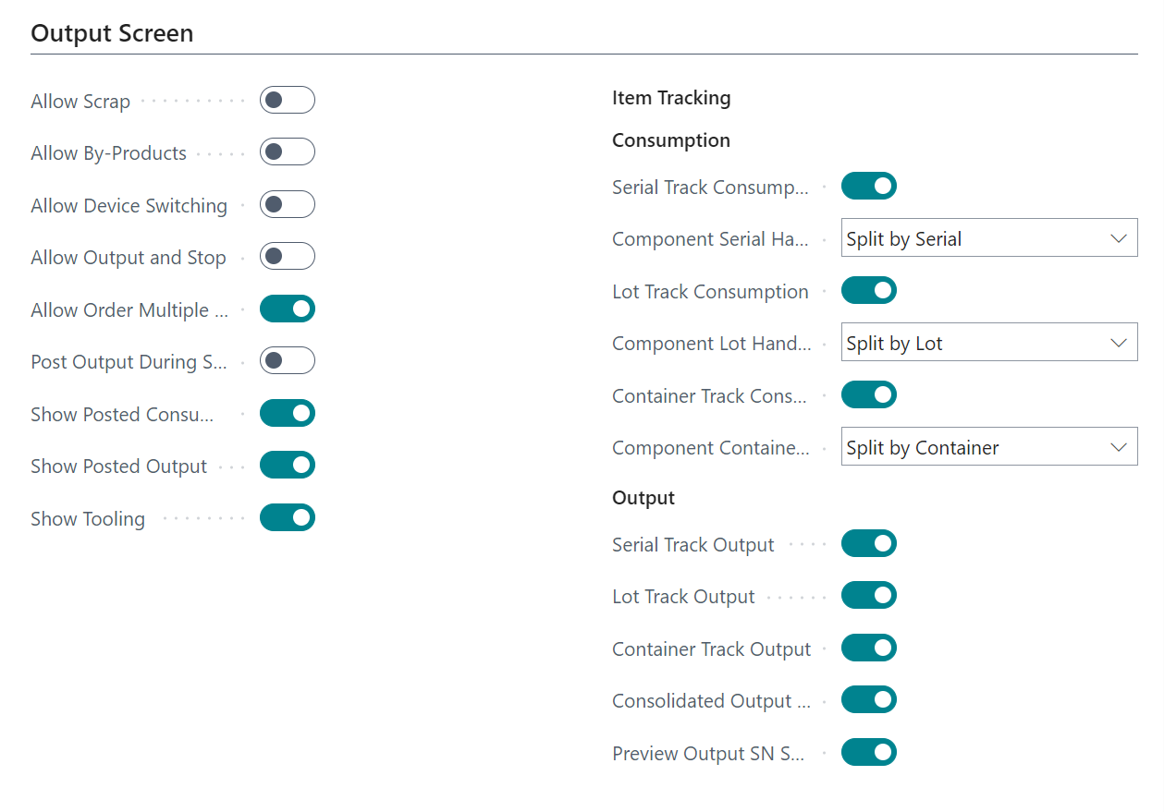
Task: Turn off Serial Track Output toggle
Action: [868, 544]
